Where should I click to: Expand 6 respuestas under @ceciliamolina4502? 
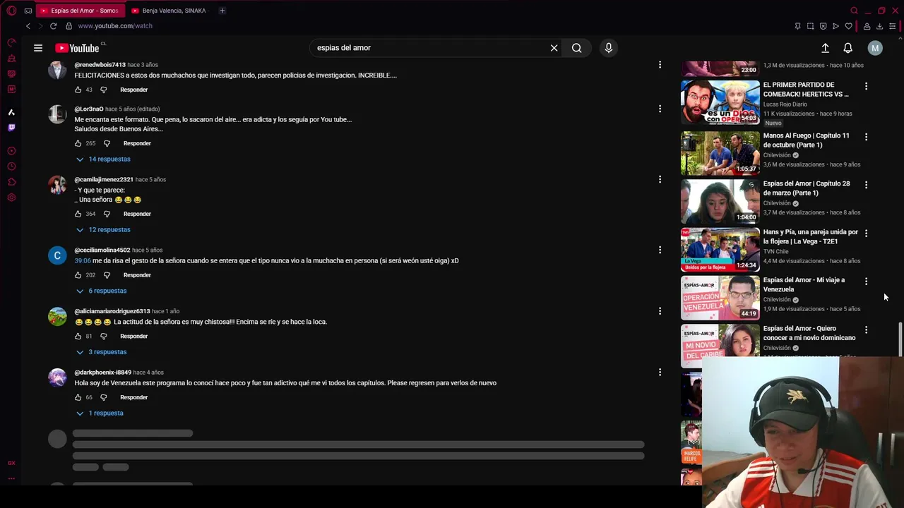point(102,291)
